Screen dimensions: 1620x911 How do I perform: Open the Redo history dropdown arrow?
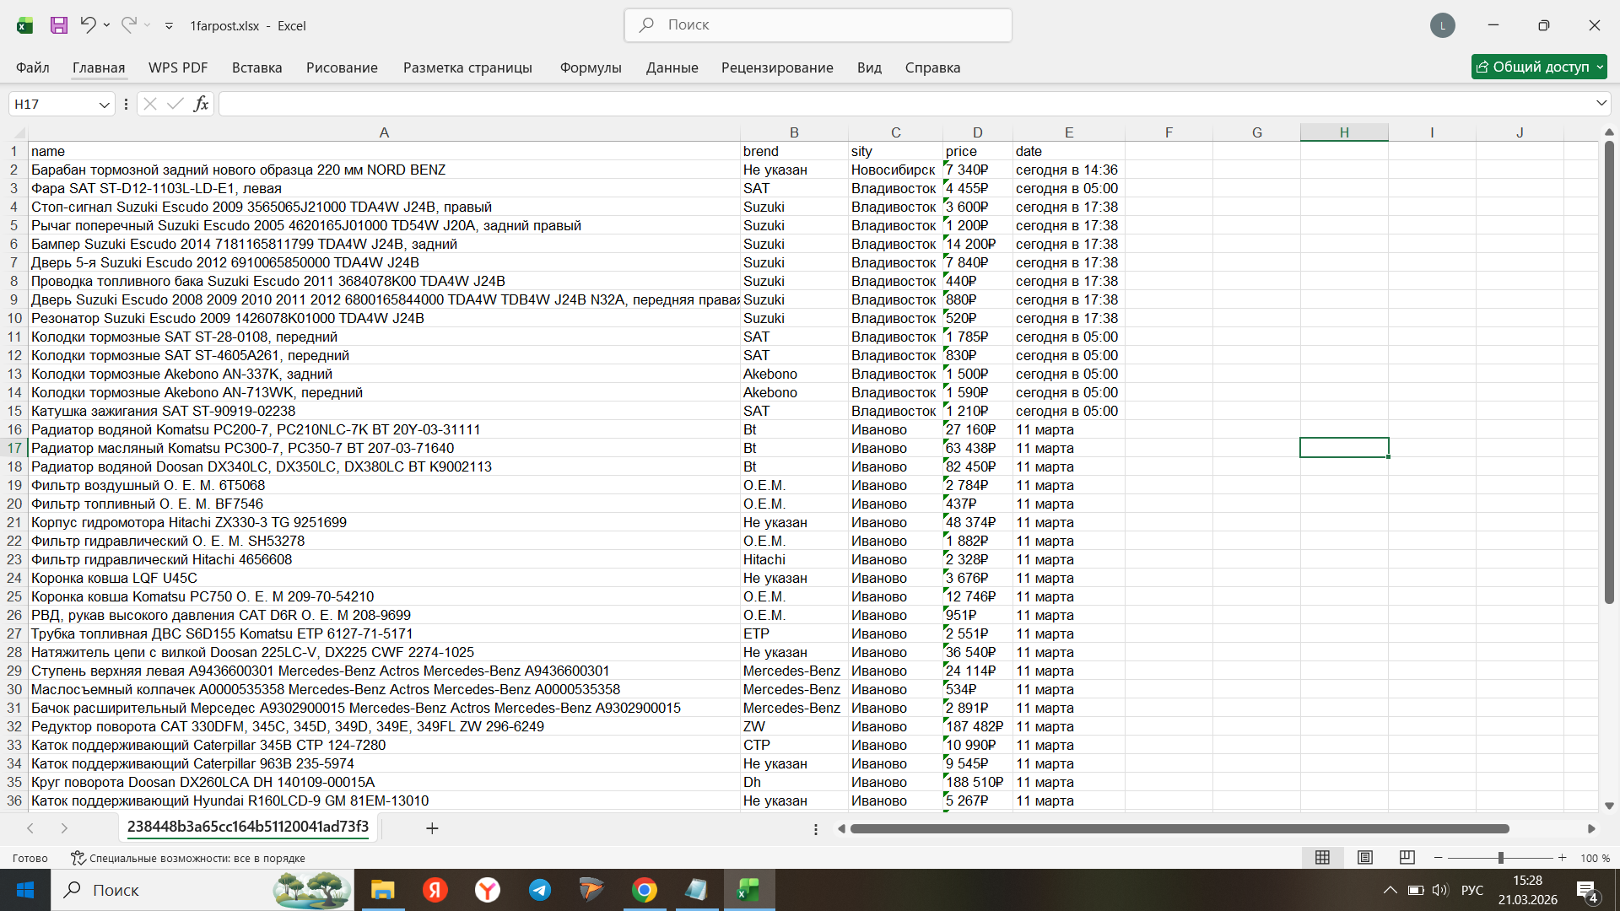click(x=147, y=25)
